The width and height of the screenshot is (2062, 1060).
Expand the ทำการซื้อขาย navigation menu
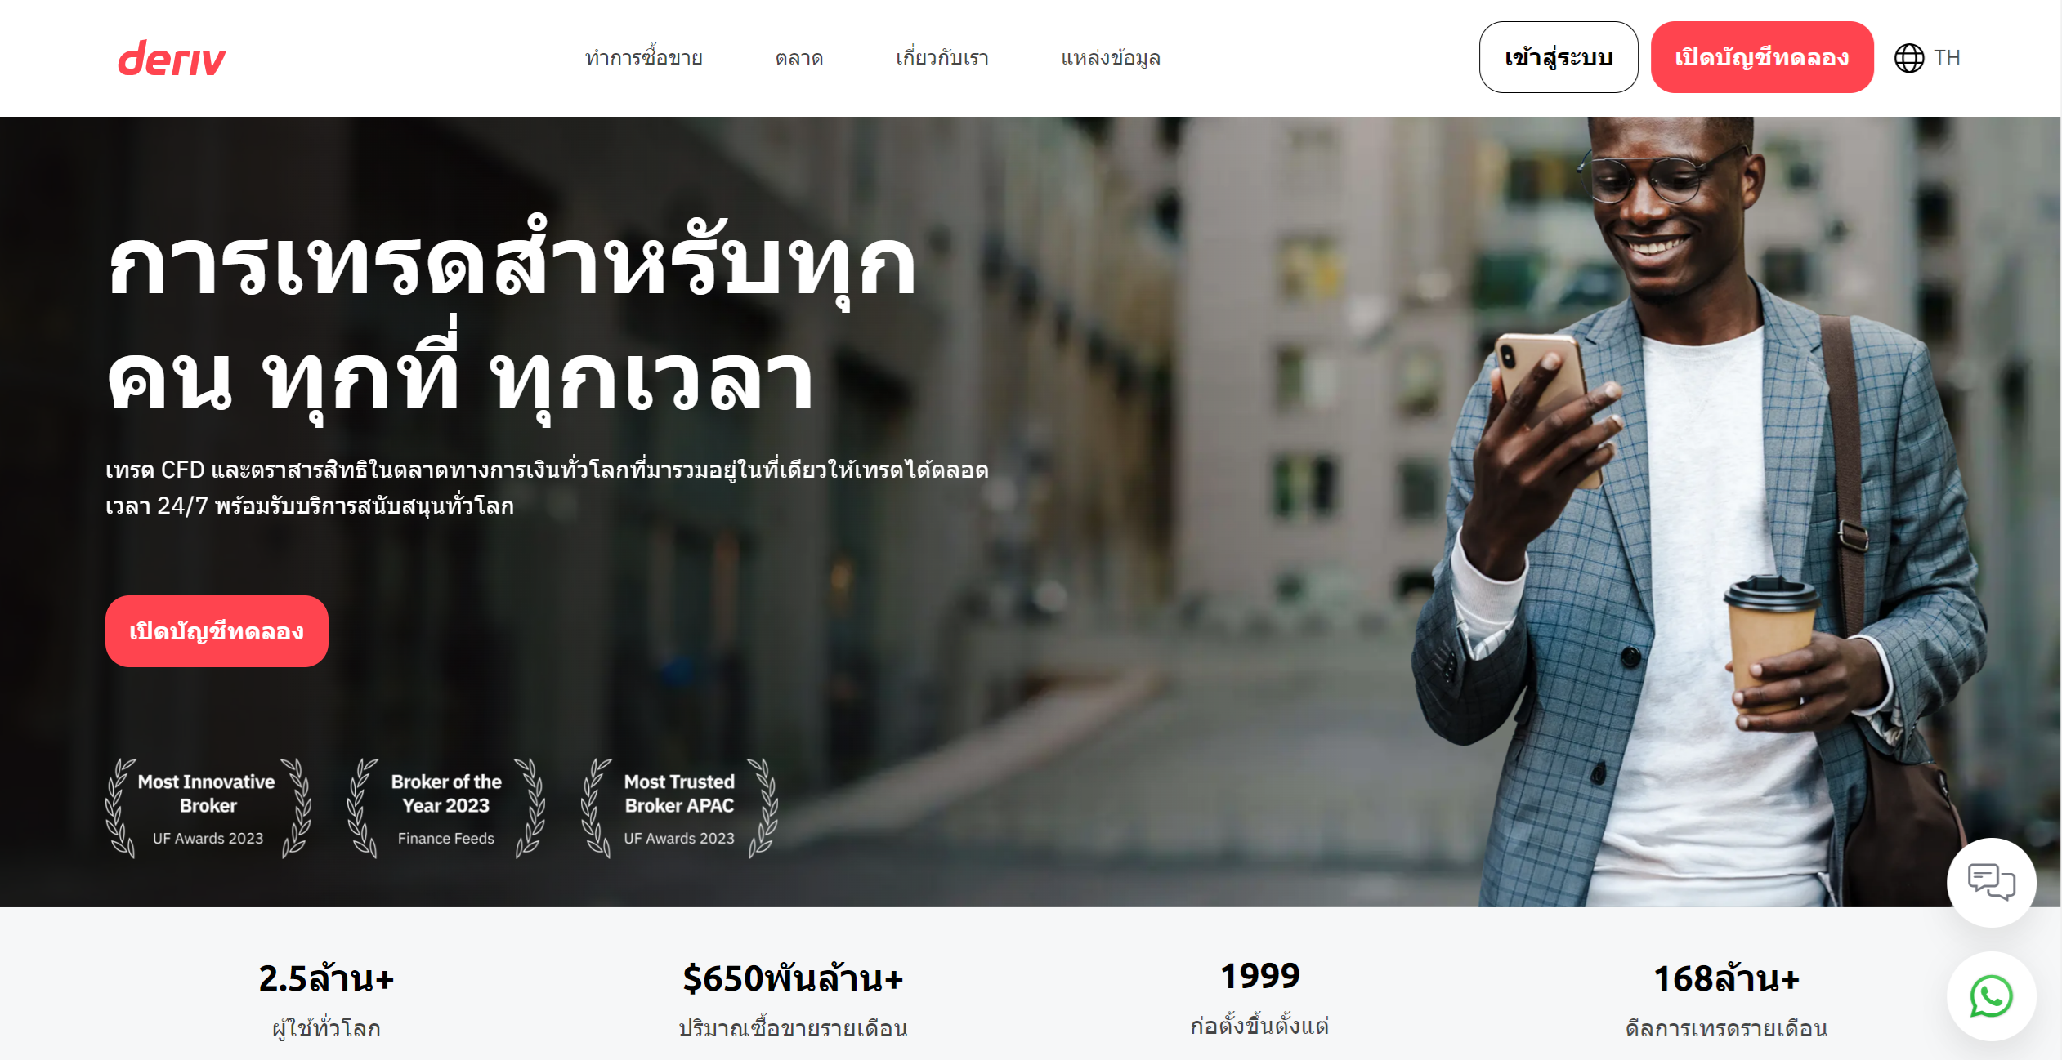[644, 58]
